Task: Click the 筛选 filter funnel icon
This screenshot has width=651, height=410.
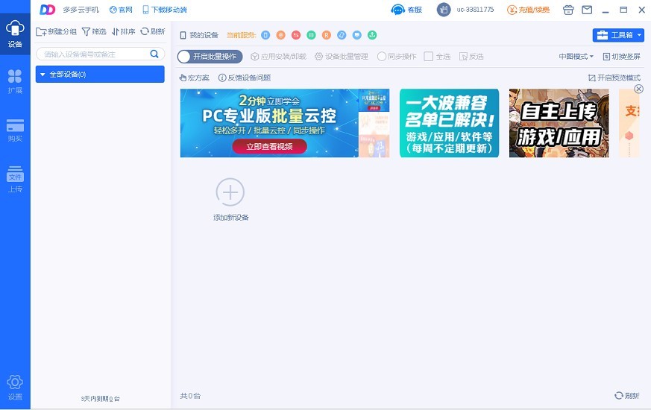Action: point(86,31)
